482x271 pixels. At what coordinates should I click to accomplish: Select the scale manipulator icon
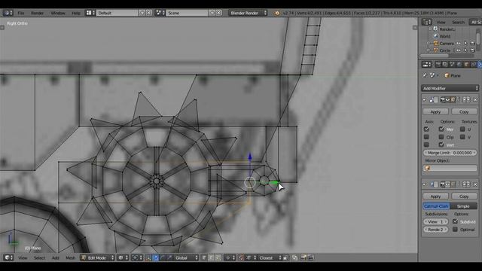pyautogui.click(x=169, y=257)
